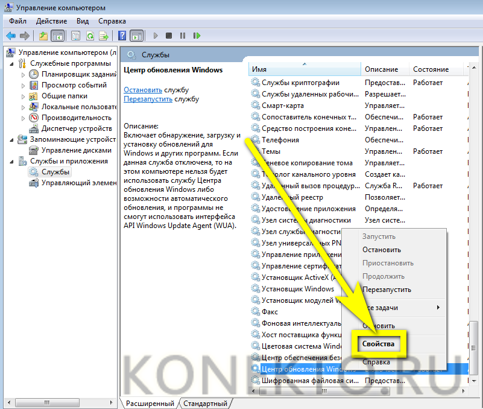The image size is (483, 409).
Task: Toggle the console tree show/hide button
Action: pyautogui.click(x=58, y=36)
